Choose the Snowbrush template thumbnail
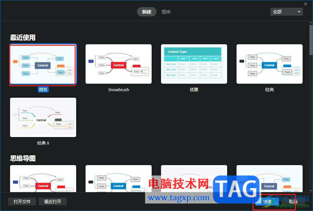Screen dimensions: 313x211 click(x=118, y=64)
